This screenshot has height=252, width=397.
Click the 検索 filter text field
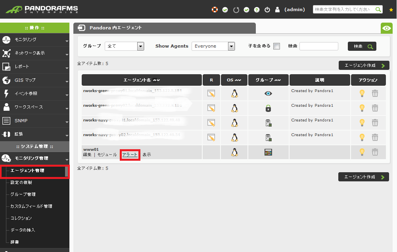tap(319, 46)
